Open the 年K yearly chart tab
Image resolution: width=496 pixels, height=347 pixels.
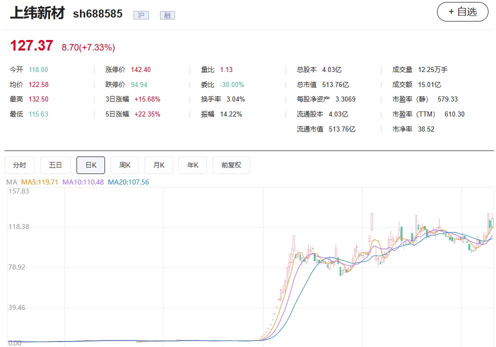192,165
